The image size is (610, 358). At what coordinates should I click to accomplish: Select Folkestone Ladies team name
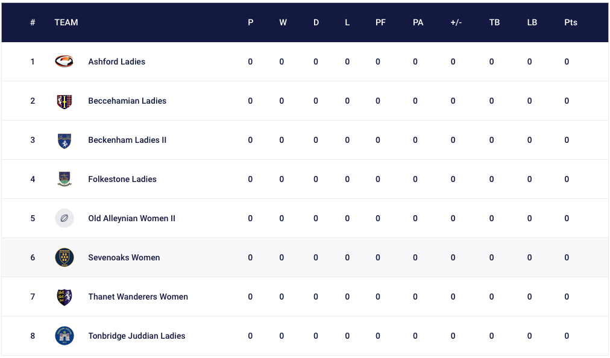pyautogui.click(x=122, y=179)
